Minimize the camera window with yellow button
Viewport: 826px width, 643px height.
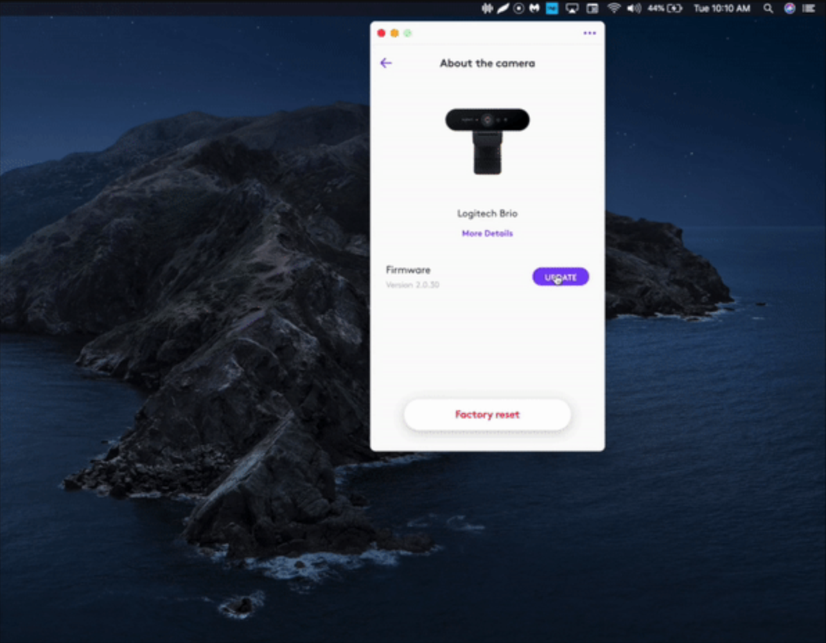point(394,33)
